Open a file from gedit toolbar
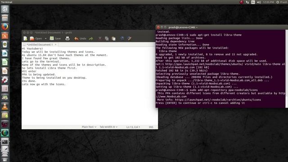Image resolution: width=288 pixels, height=162 pixels. (36, 38)
